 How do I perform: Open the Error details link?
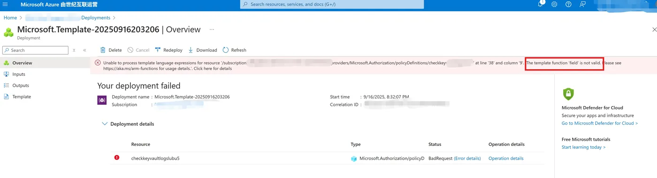point(467,158)
